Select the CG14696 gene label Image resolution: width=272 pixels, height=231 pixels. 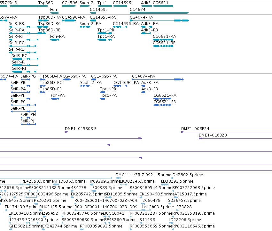pyautogui.click(x=122, y=3)
